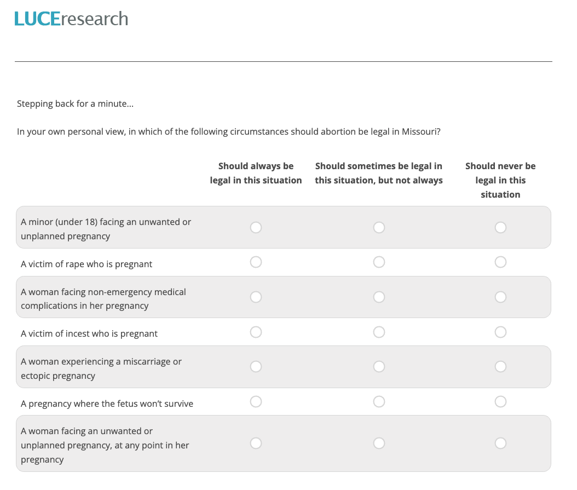Mark 'never legal' for unwanted pregnancy at any point
Image resolution: width=577 pixels, height=490 pixels.
[500, 443]
